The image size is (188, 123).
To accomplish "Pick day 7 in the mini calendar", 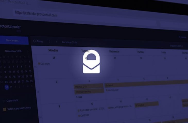I will [26, 66].
